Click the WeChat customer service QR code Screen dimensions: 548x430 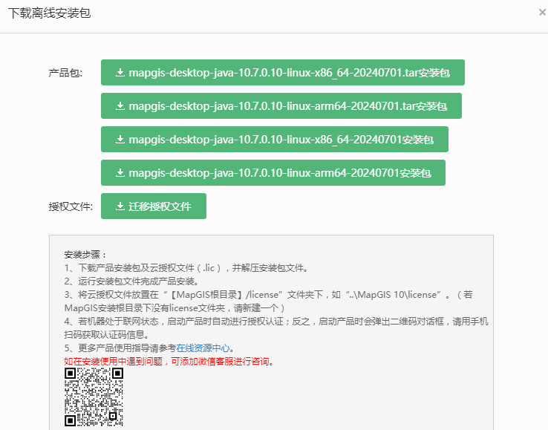[x=94, y=397]
